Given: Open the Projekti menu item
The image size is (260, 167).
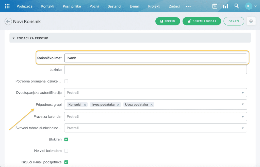Looking at the screenshot, I should [x=154, y=6].
